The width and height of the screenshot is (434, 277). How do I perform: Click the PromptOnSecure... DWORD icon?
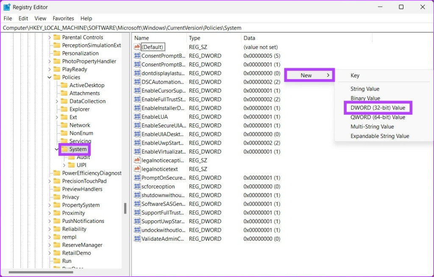pyautogui.click(x=137, y=178)
